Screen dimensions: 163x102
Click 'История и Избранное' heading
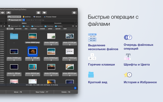(140, 82)
